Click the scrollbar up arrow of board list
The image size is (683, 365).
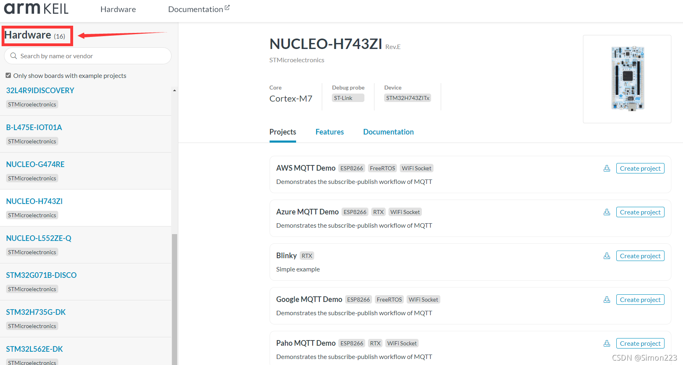(174, 90)
